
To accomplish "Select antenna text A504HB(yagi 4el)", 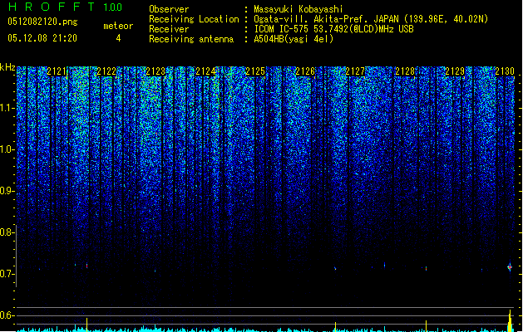I will point(294,39).
